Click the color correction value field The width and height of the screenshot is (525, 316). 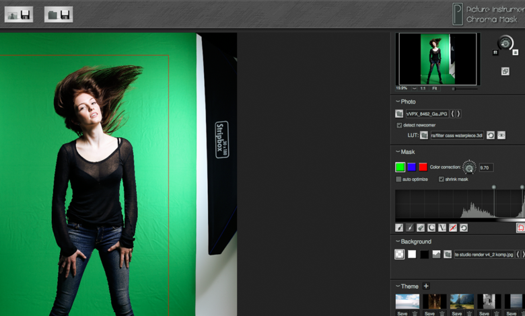pyautogui.click(x=486, y=167)
